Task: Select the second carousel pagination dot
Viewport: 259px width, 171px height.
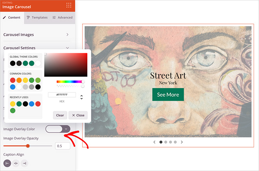Action: tap(166, 142)
